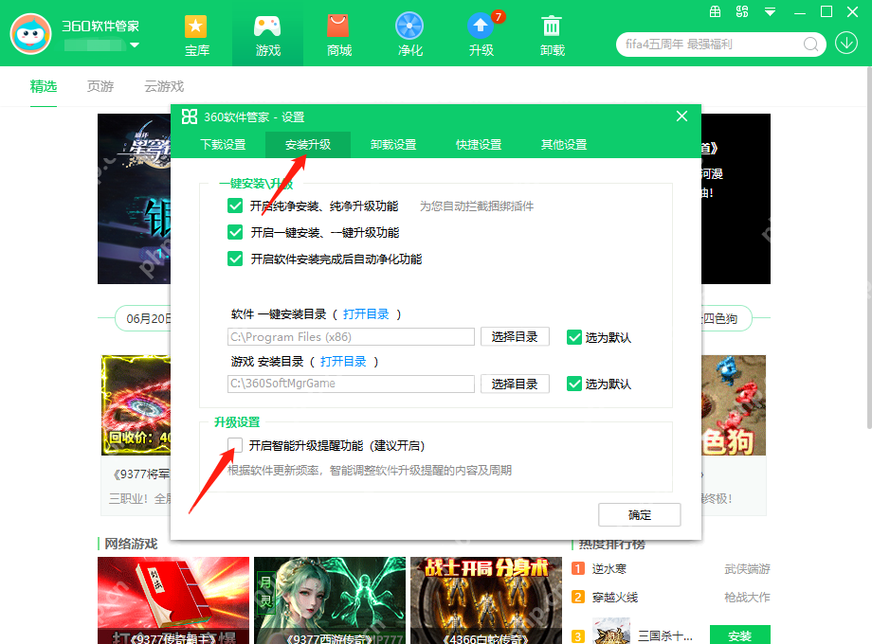Click the 360 logo in settings title
Screen dimensions: 872x644
tap(190, 116)
